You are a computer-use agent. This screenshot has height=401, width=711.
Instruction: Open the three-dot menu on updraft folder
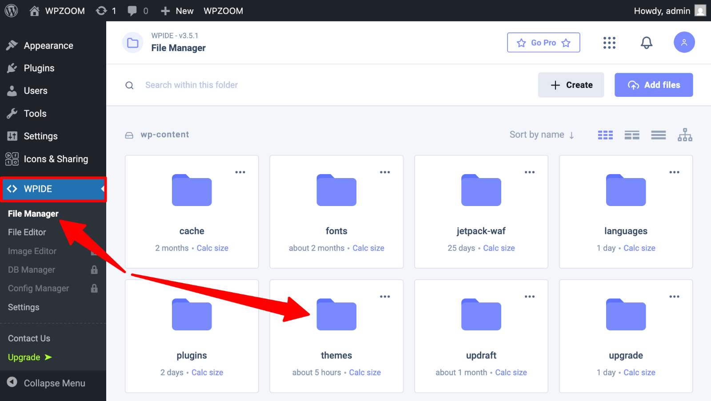pyautogui.click(x=529, y=296)
